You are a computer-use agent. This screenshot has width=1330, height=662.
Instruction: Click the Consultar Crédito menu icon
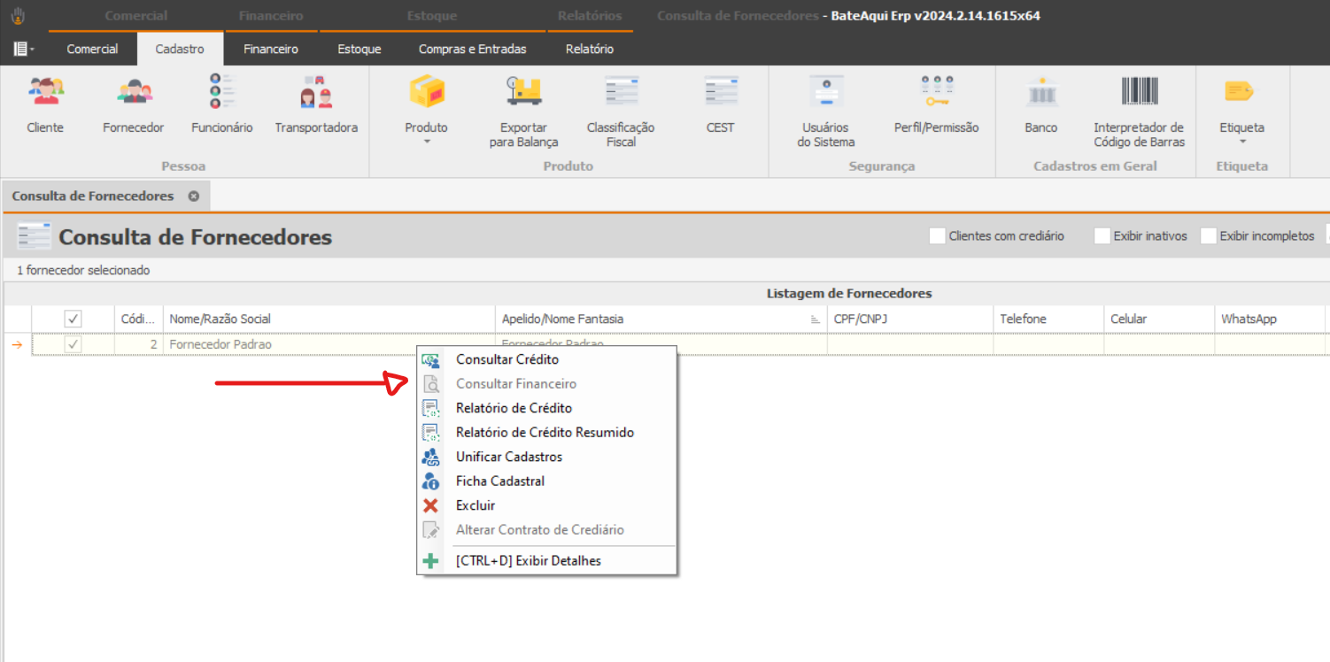click(430, 360)
